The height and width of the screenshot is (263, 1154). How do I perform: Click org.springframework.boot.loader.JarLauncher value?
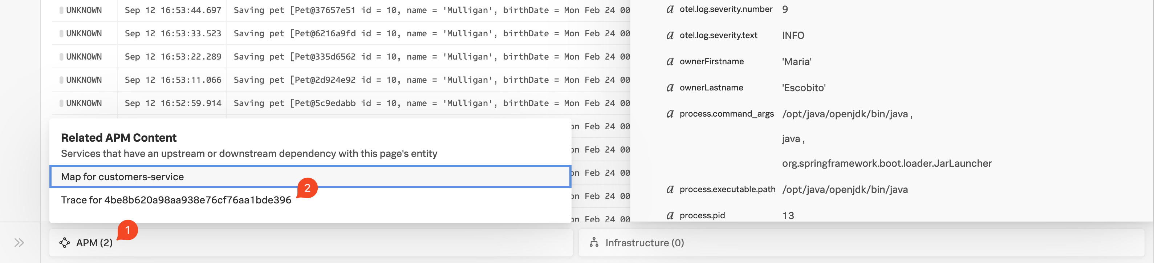[x=886, y=163]
